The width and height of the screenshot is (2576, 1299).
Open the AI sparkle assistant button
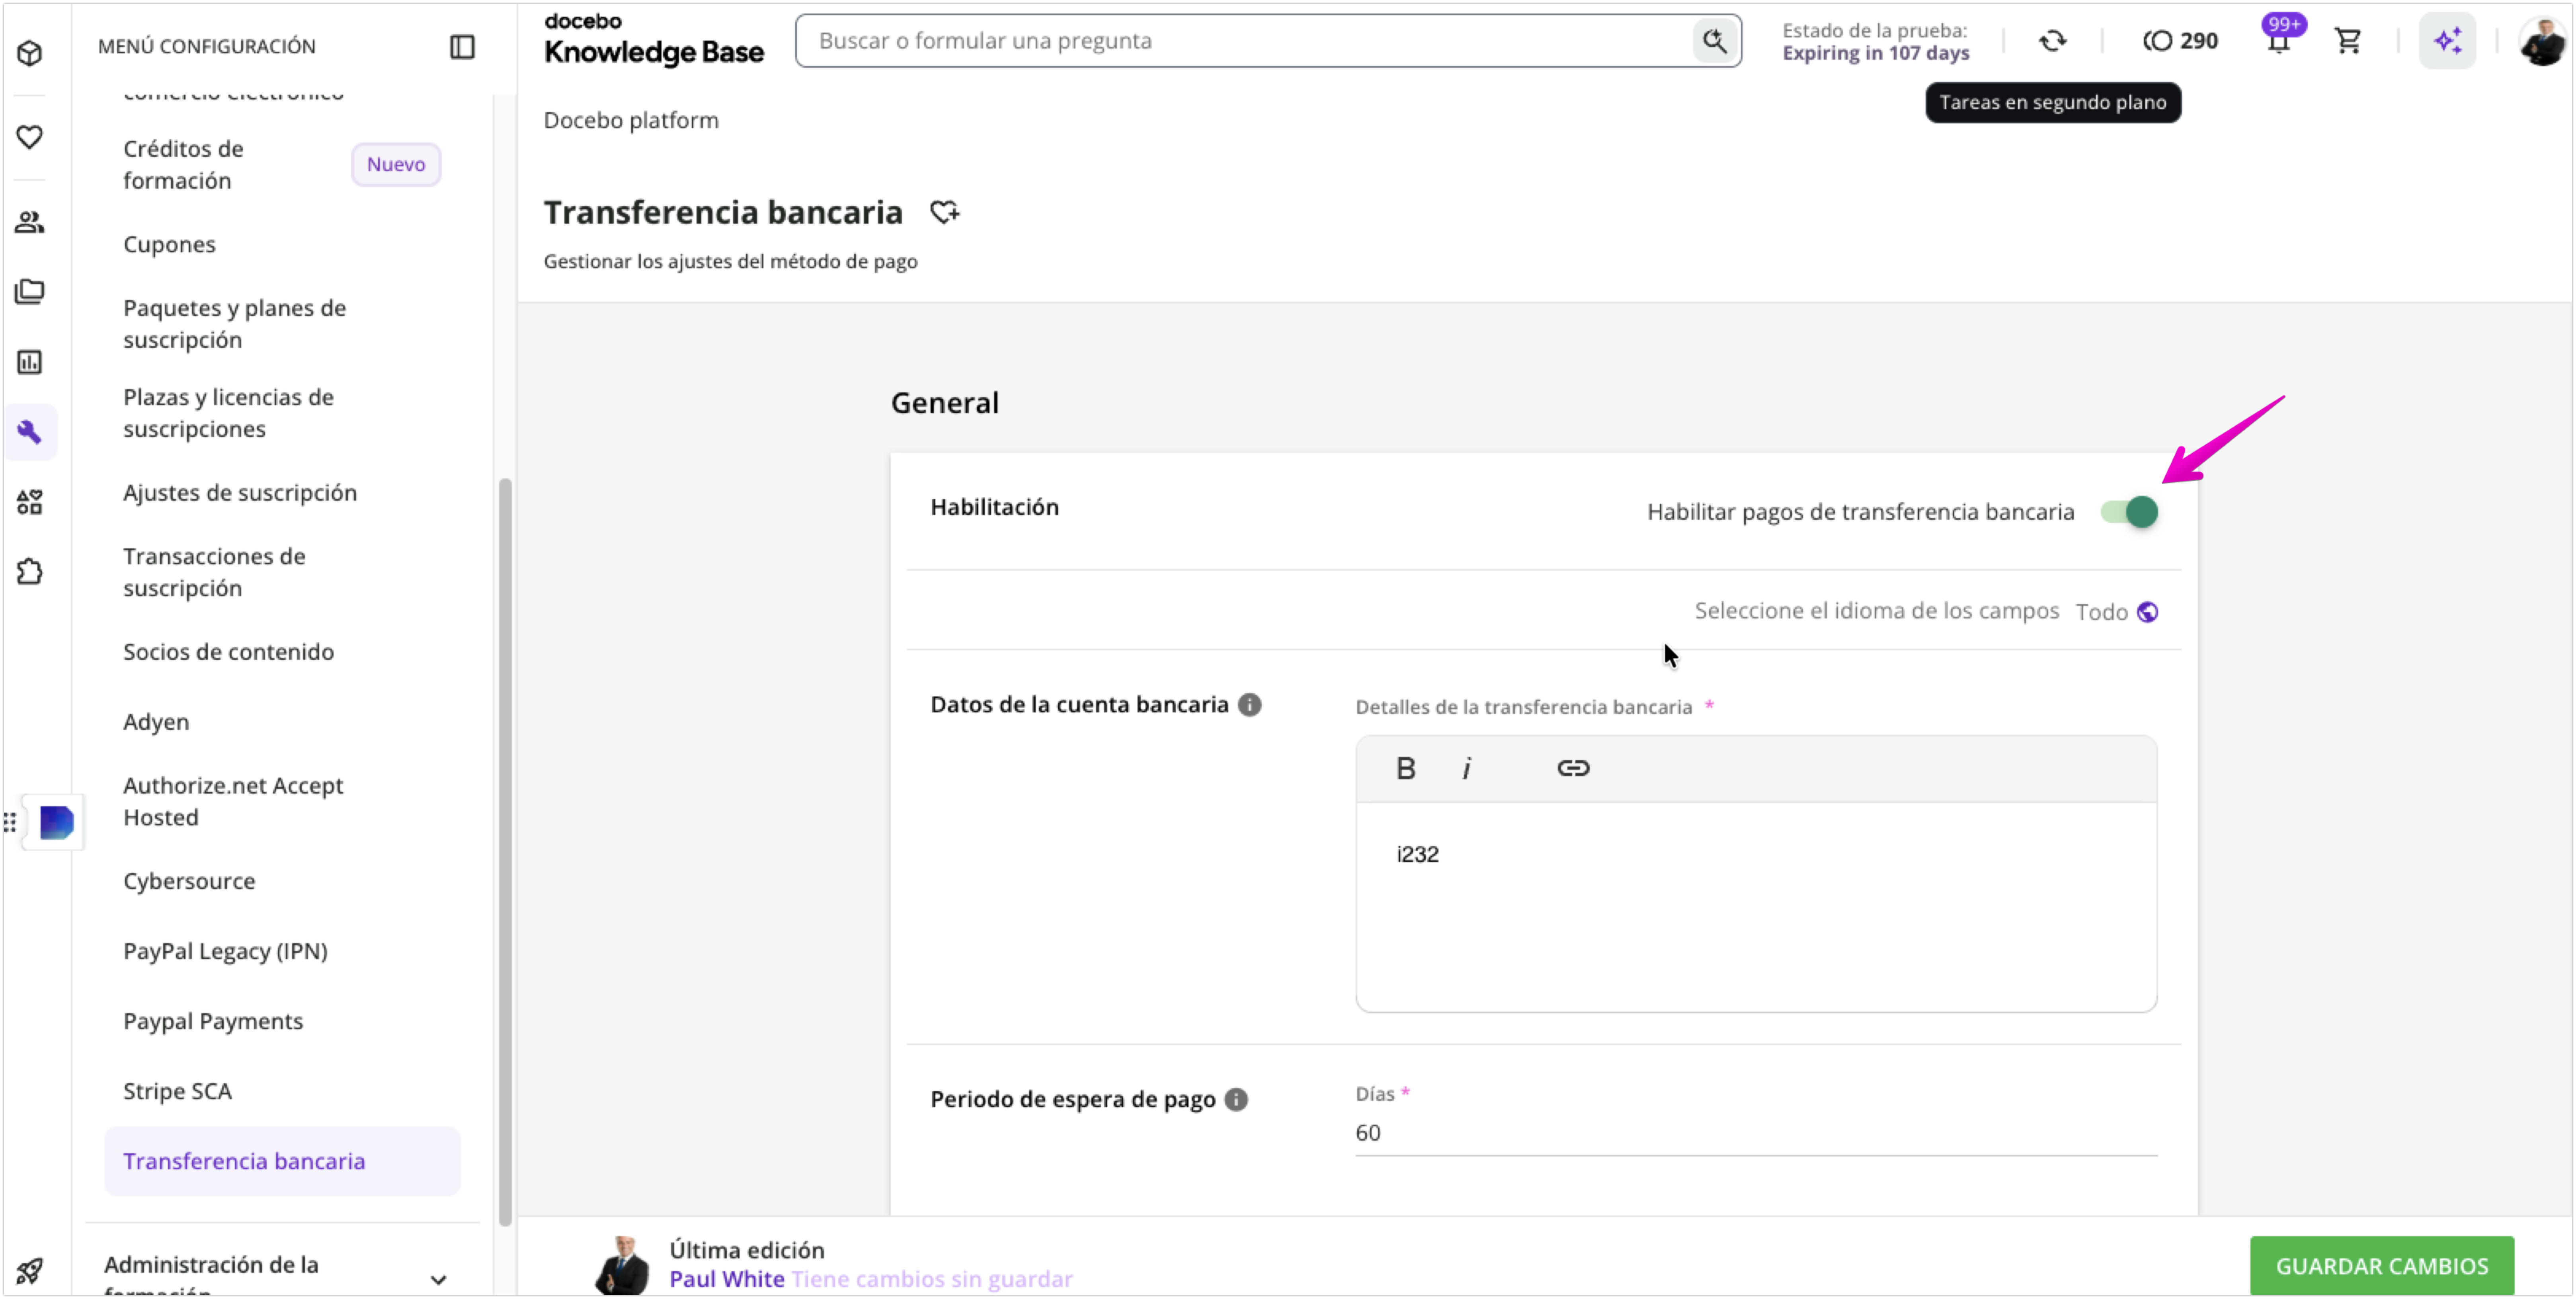click(2447, 41)
